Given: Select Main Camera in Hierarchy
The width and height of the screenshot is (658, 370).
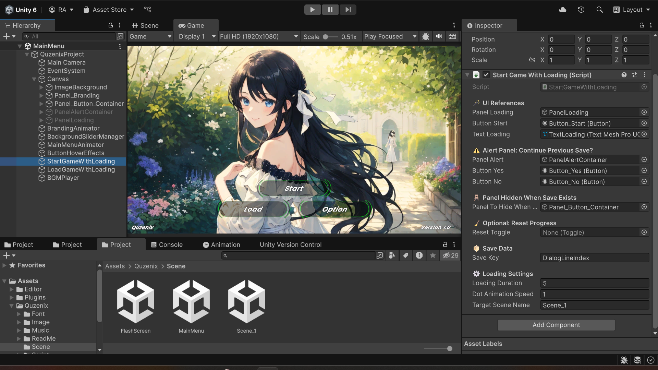Looking at the screenshot, I should pos(66,62).
